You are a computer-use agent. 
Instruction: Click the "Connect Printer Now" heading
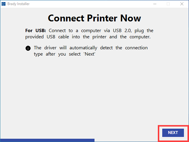click(94, 18)
